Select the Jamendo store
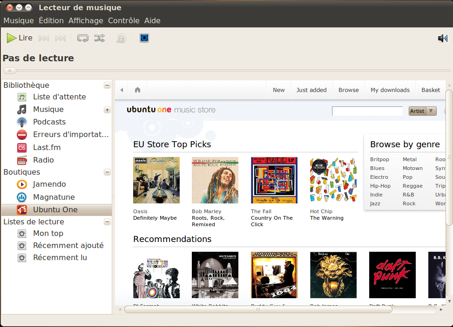The image size is (453, 327). click(x=49, y=184)
